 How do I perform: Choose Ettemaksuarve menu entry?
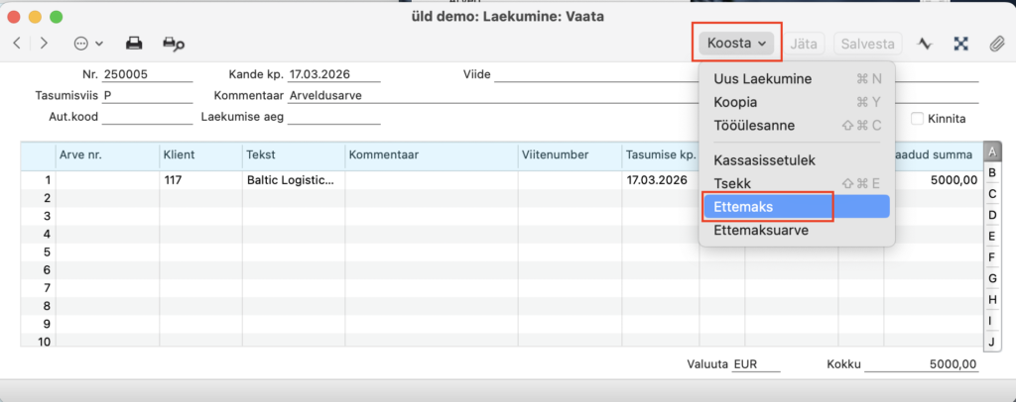click(x=761, y=230)
